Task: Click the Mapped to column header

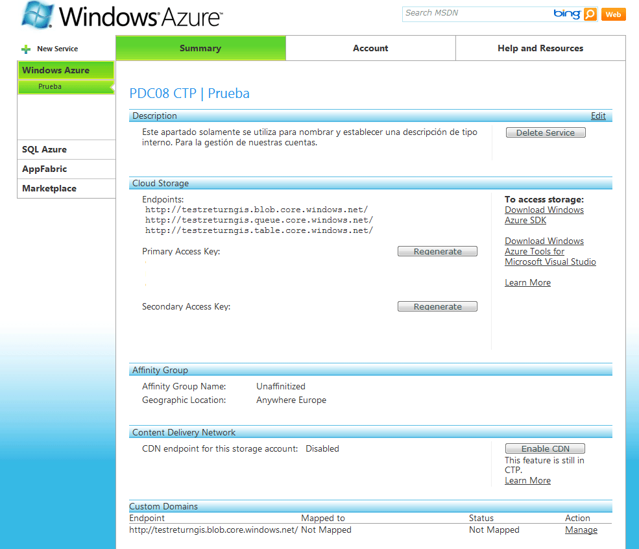Action: tap(323, 518)
